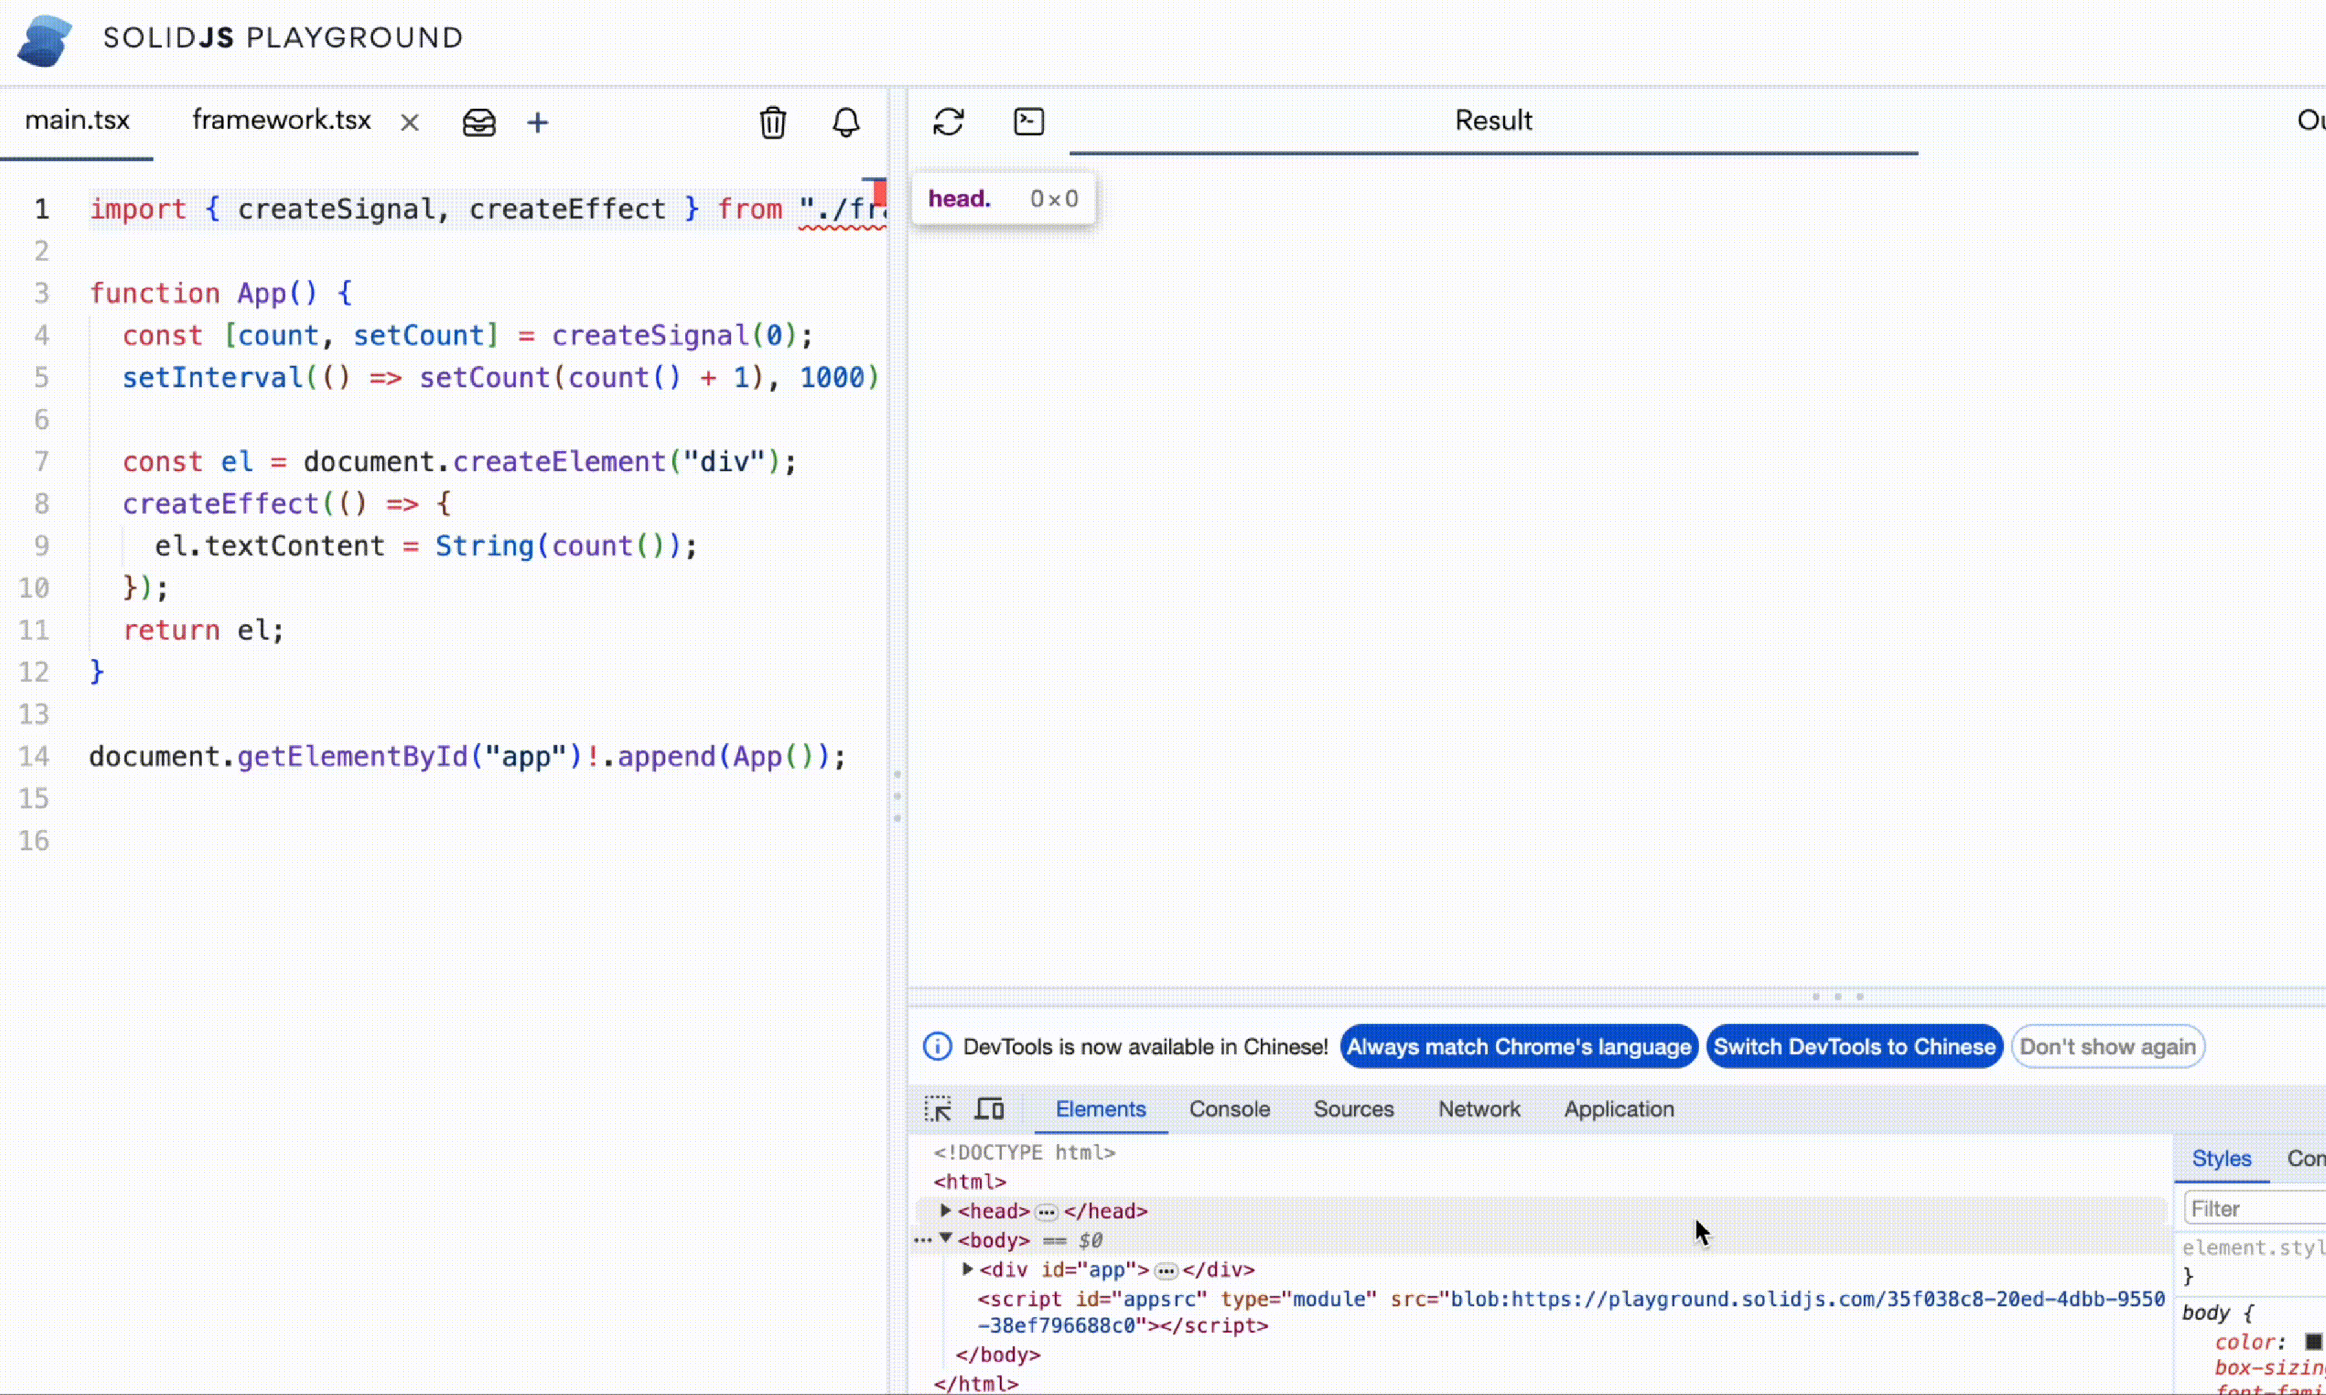2326x1395 pixels.
Task: Click the import map icon
Action: tap(479, 122)
